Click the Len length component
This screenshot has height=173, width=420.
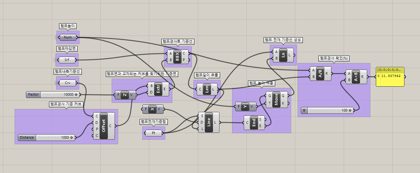[206, 89]
